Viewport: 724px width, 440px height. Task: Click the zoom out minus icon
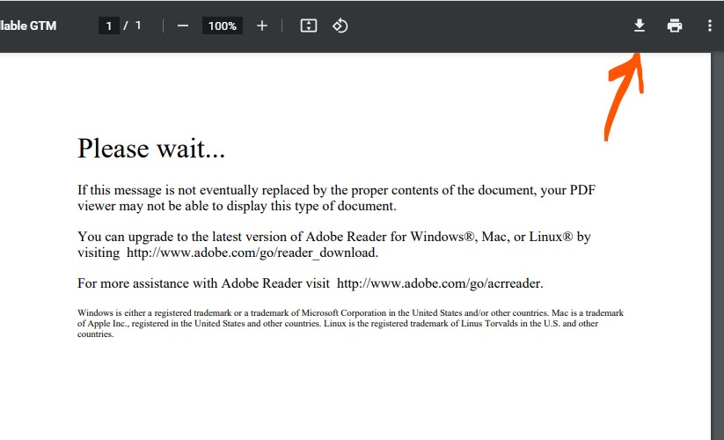(183, 26)
